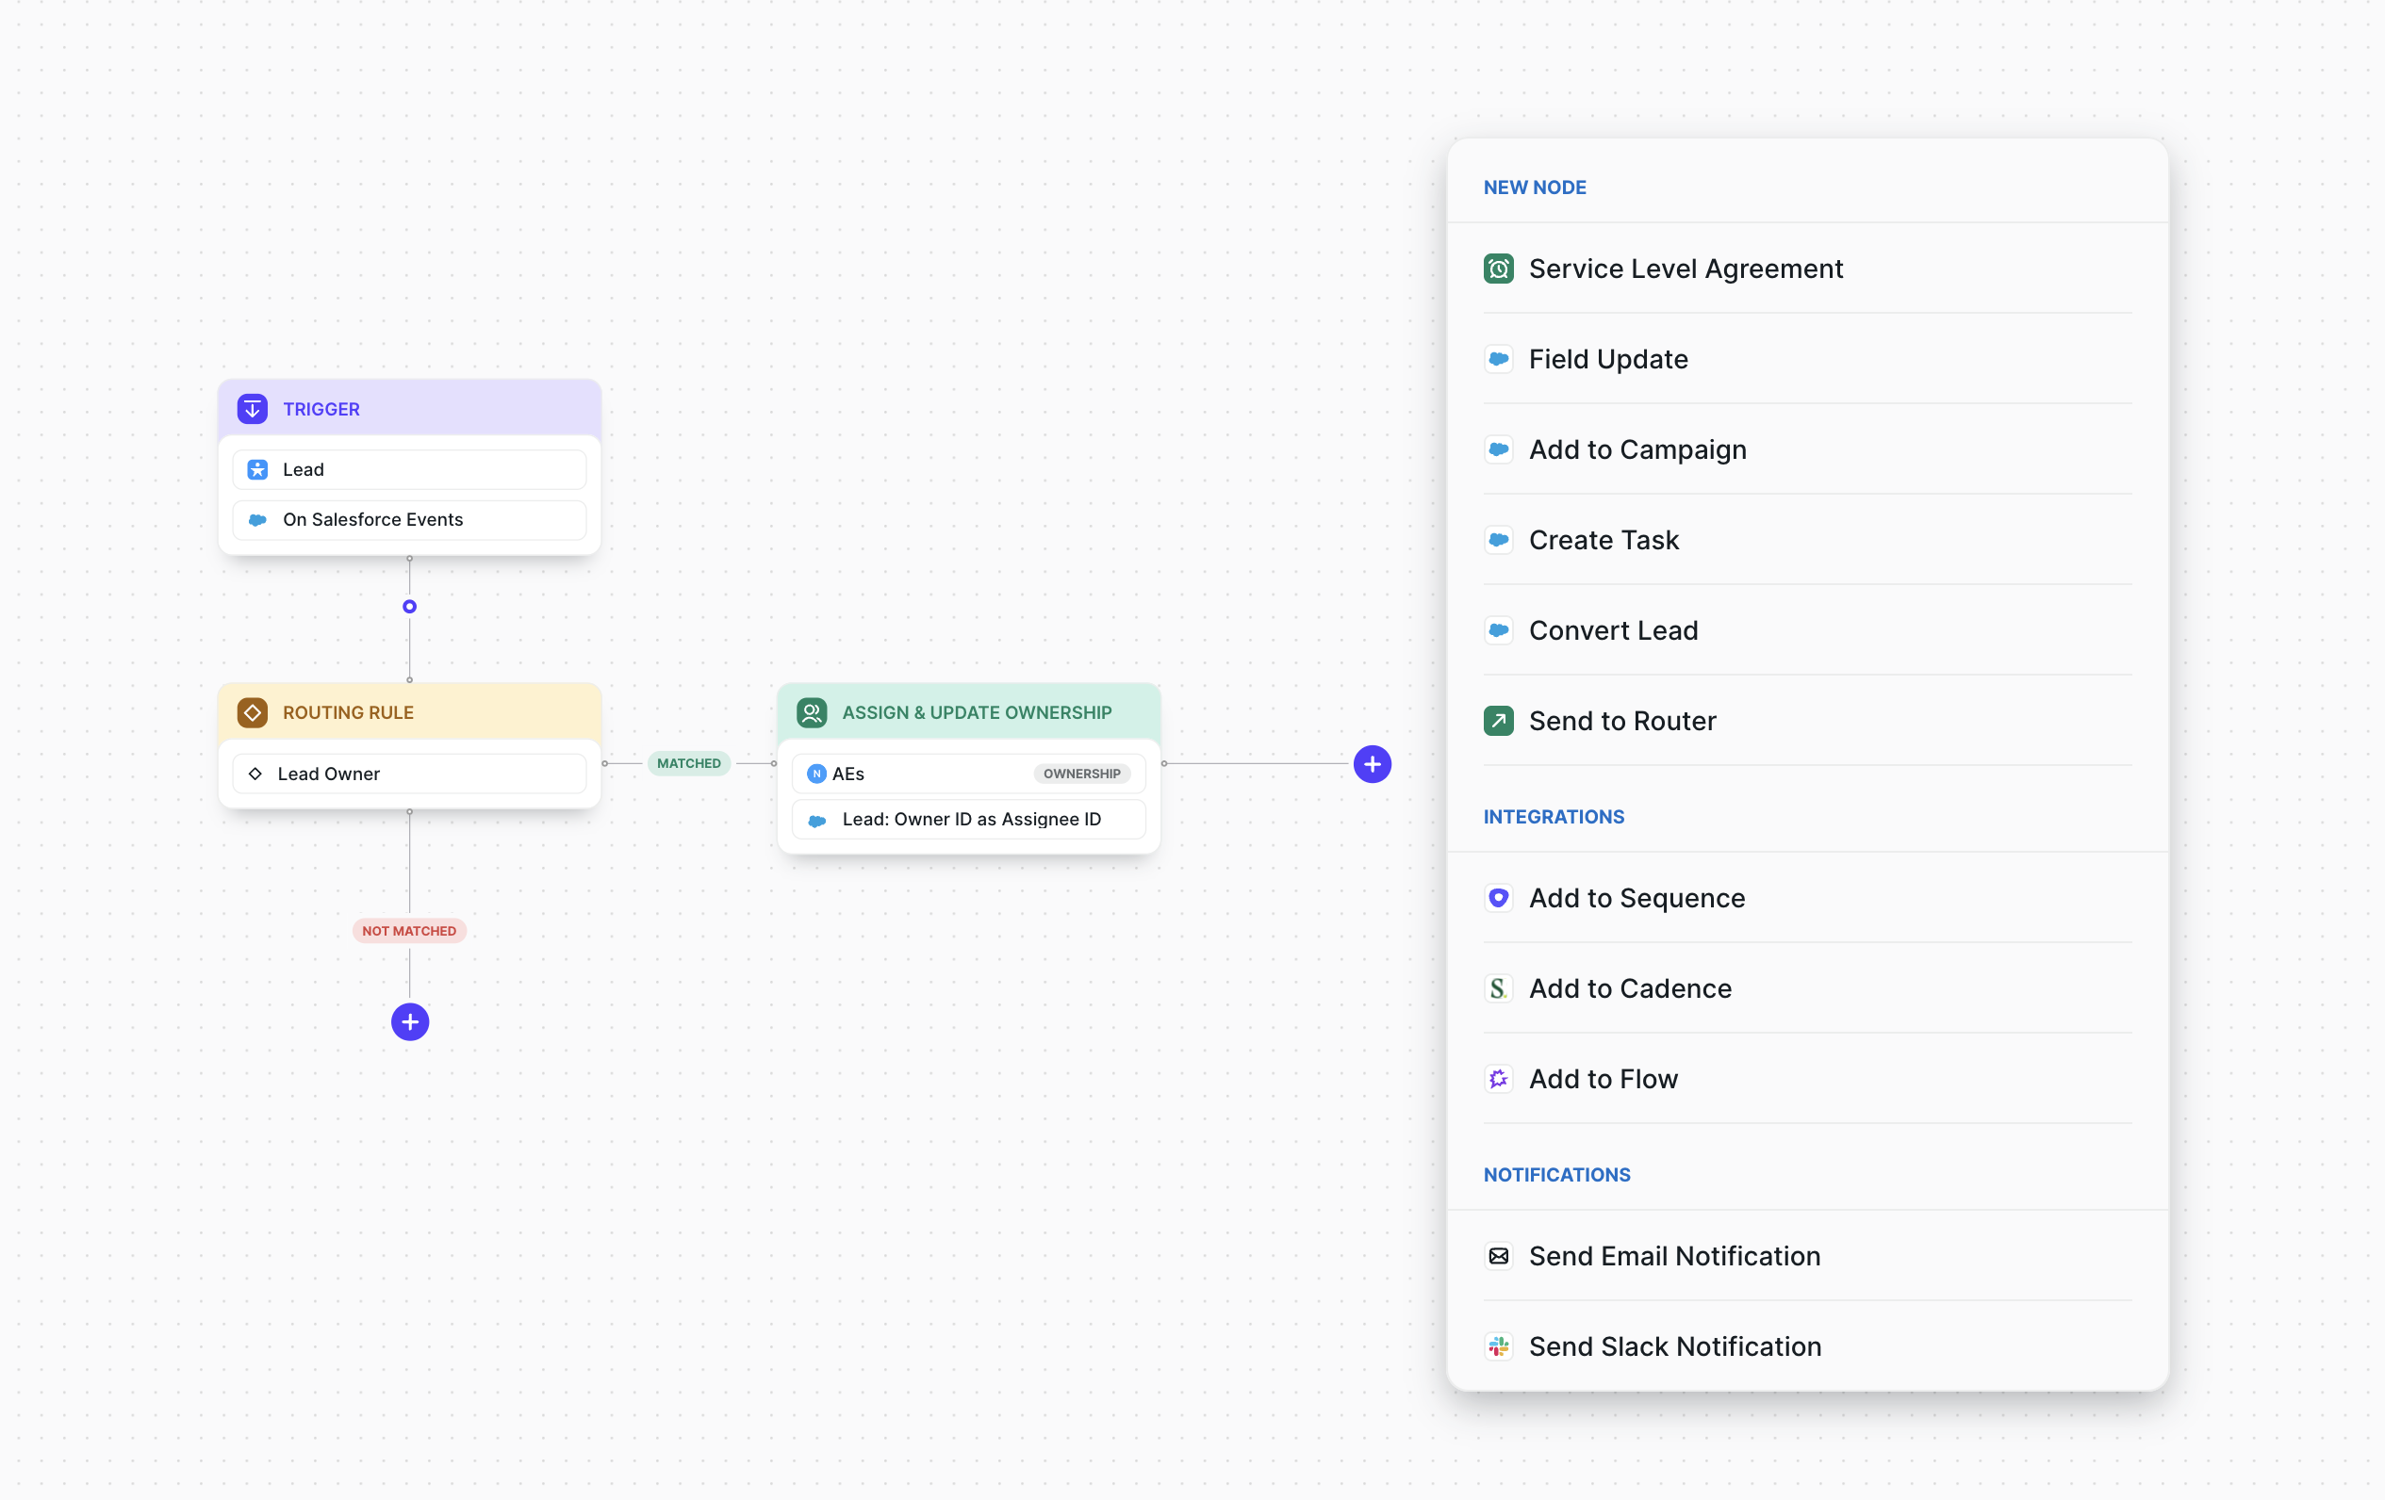The width and height of the screenshot is (2385, 1500).
Task: Click the OWNERSHIP badge on the AEs row
Action: pyautogui.click(x=1081, y=774)
